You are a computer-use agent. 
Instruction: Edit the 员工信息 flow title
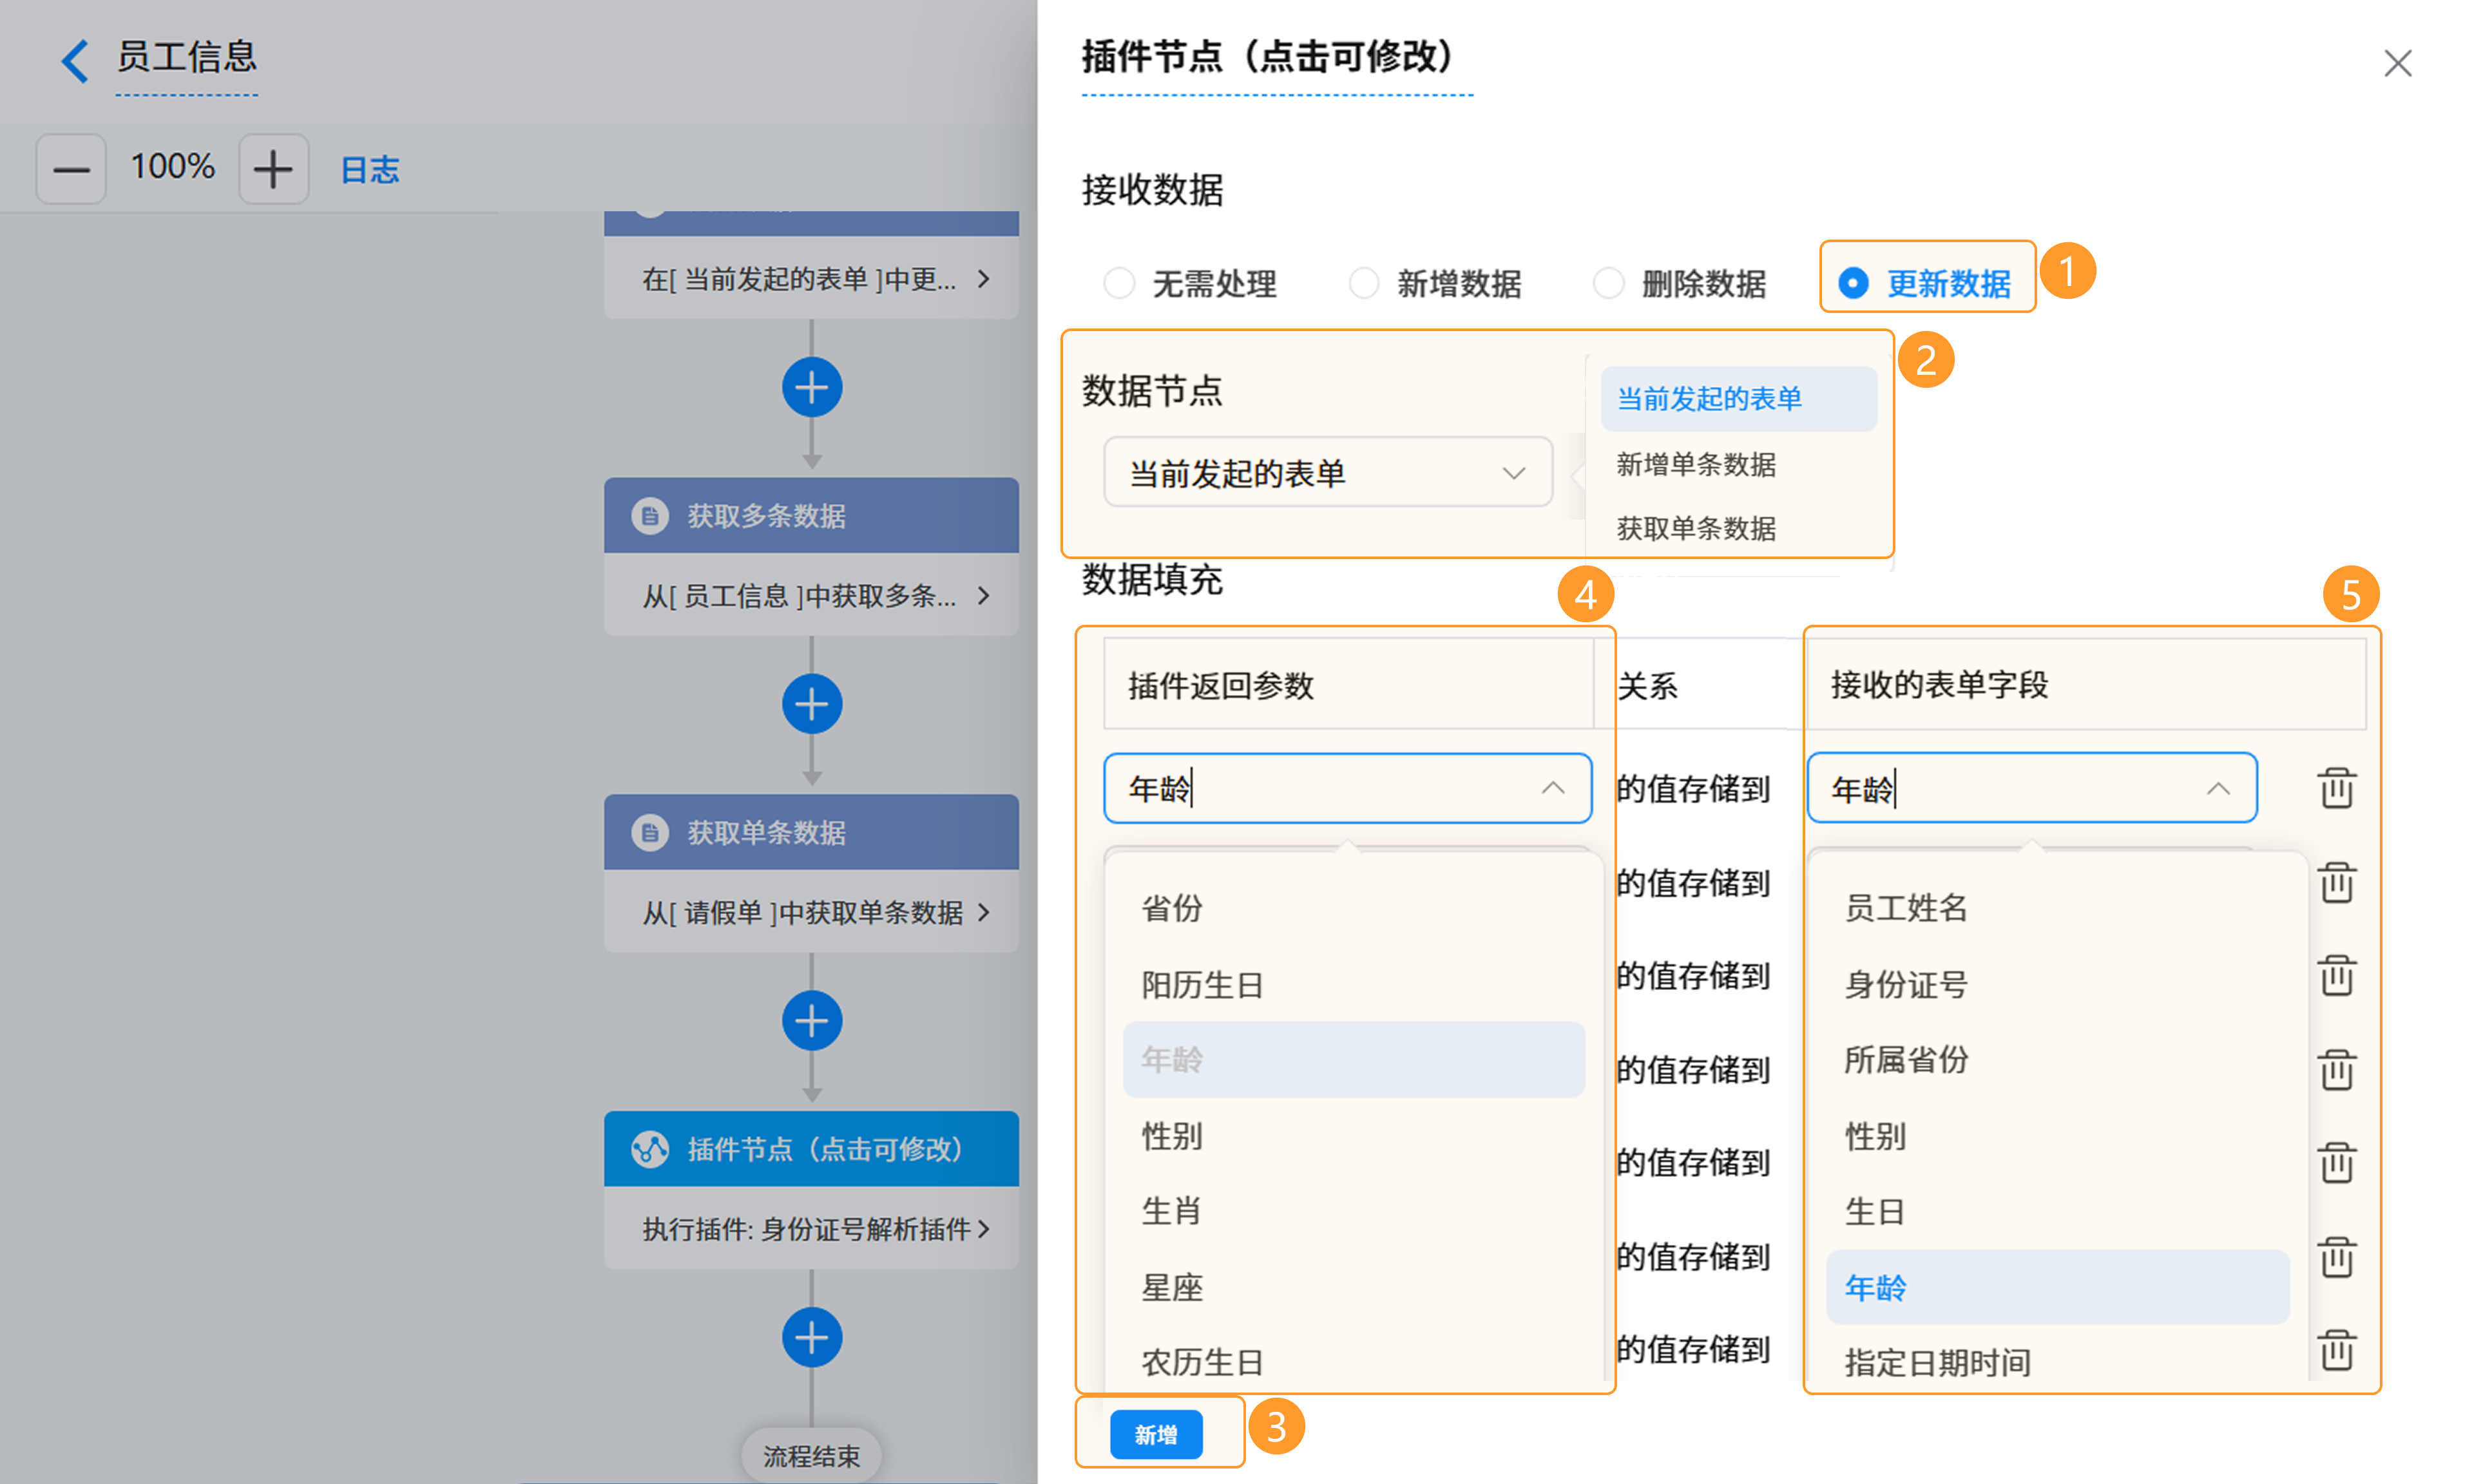click(x=187, y=57)
